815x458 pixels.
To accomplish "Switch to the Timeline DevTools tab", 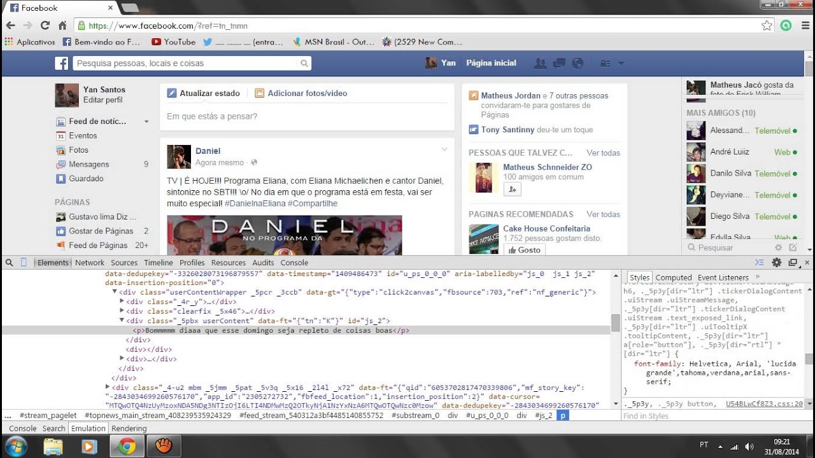I will pyautogui.click(x=159, y=262).
